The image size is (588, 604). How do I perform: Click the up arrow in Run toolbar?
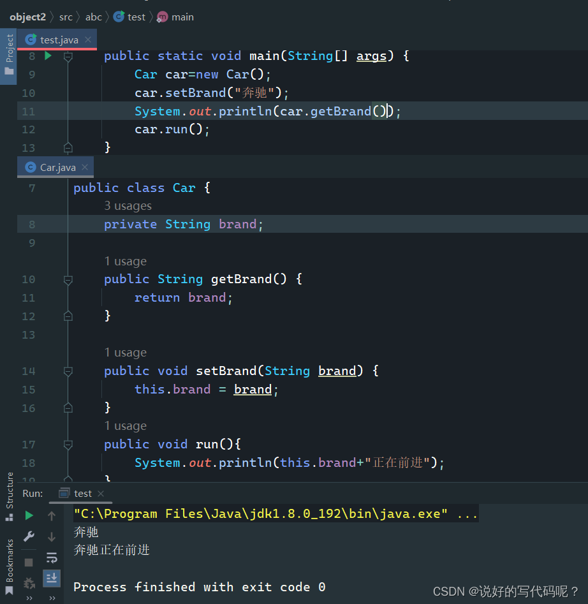(52, 515)
